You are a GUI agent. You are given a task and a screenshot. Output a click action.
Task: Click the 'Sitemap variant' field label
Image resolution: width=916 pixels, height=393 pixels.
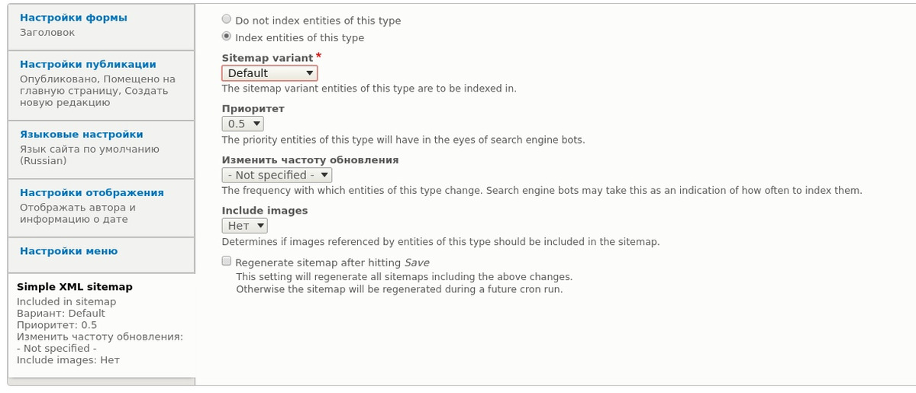(x=267, y=58)
